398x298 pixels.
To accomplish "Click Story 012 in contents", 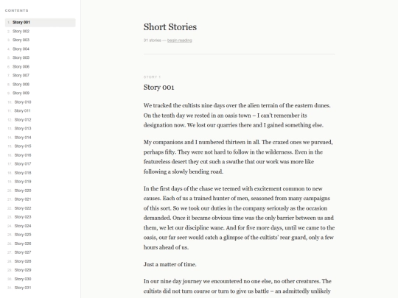I will pyautogui.click(x=40, y=120).
